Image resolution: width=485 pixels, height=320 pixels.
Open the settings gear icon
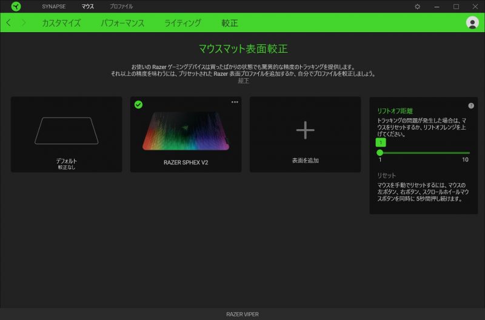(x=417, y=7)
